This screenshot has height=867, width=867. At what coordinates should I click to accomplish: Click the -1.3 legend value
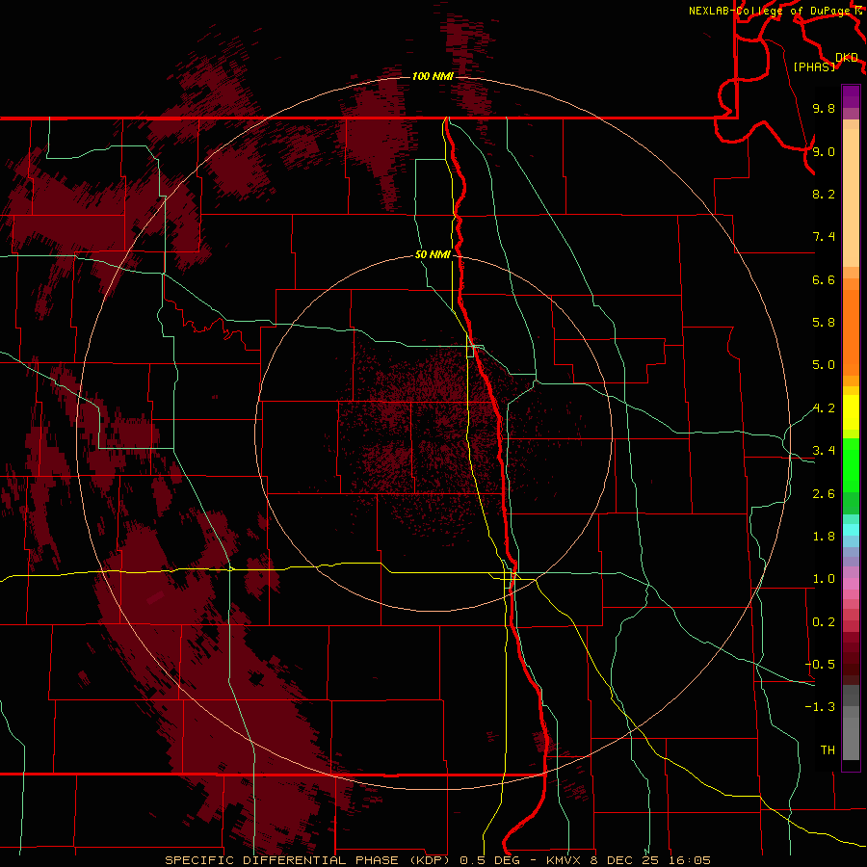point(820,707)
